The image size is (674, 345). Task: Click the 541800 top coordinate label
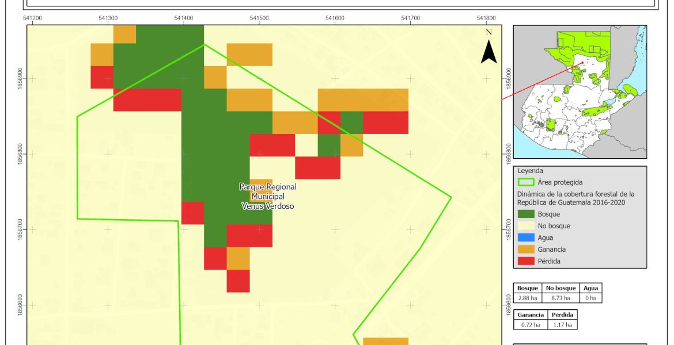(486, 18)
